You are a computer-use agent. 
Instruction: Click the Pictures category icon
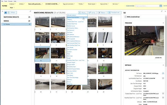(x=4, y=24)
